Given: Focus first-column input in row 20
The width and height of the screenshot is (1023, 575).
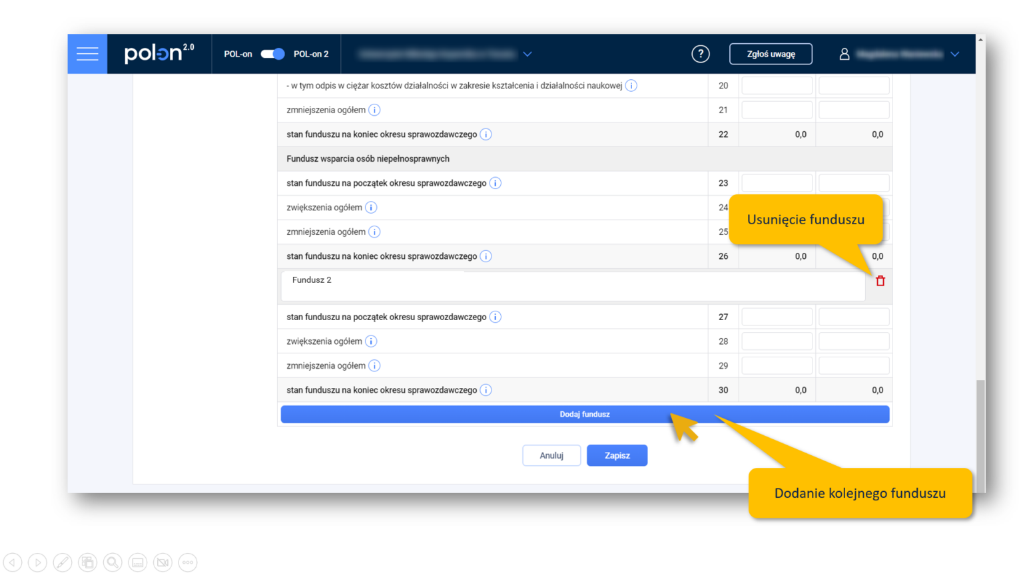Looking at the screenshot, I should (x=777, y=85).
